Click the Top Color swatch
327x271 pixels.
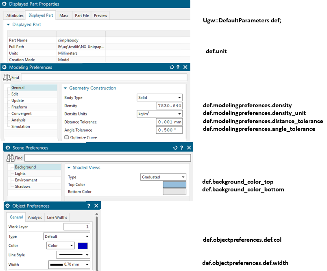174,184
